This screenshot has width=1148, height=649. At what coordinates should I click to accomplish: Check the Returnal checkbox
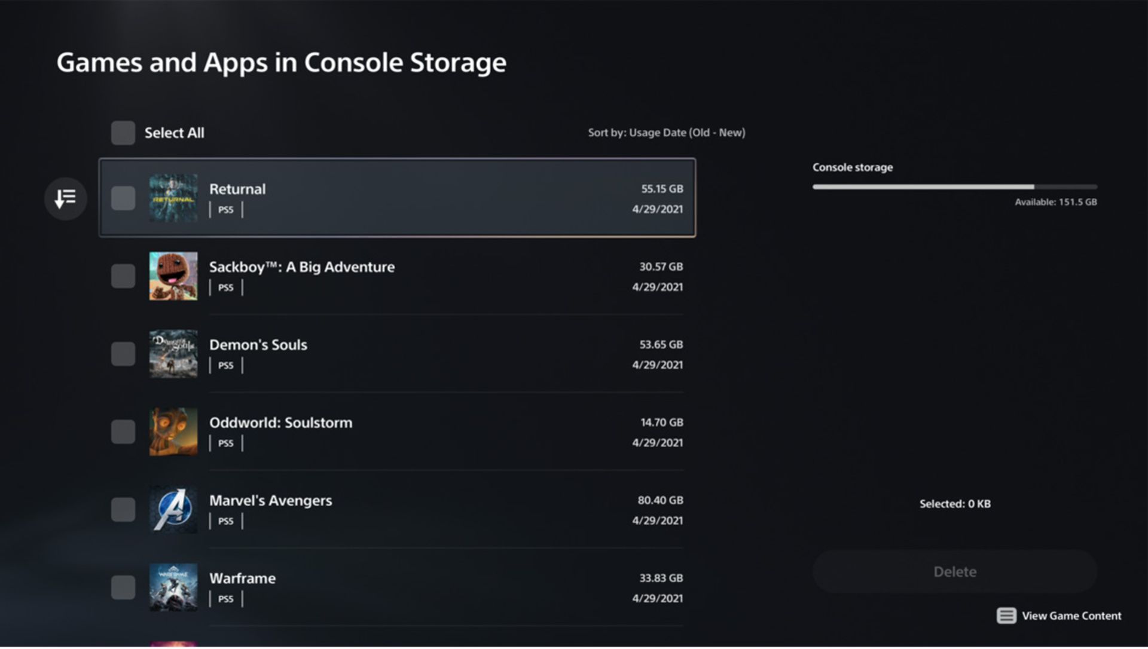(x=123, y=198)
